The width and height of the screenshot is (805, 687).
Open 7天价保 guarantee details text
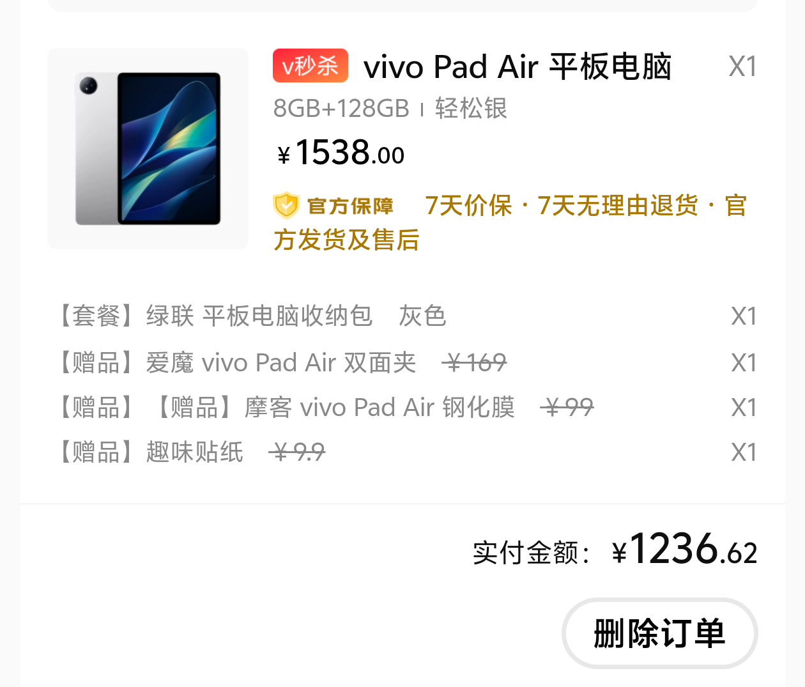[x=468, y=206]
